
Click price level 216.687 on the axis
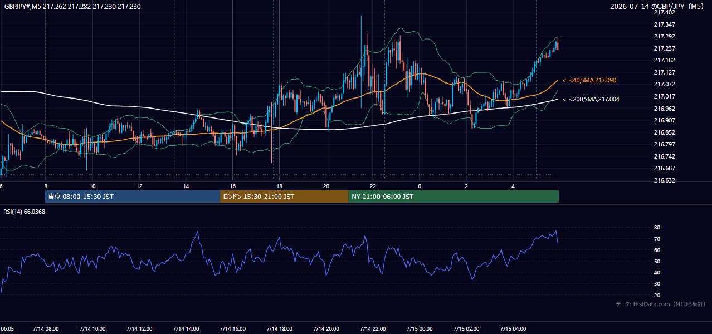[x=664, y=168]
